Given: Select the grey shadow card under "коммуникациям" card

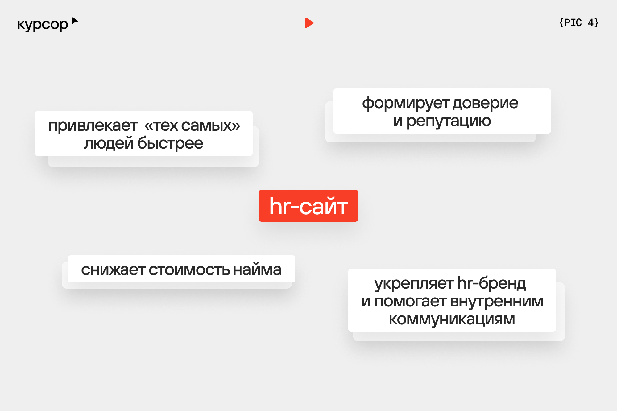Looking at the screenshot, I should tap(459, 336).
